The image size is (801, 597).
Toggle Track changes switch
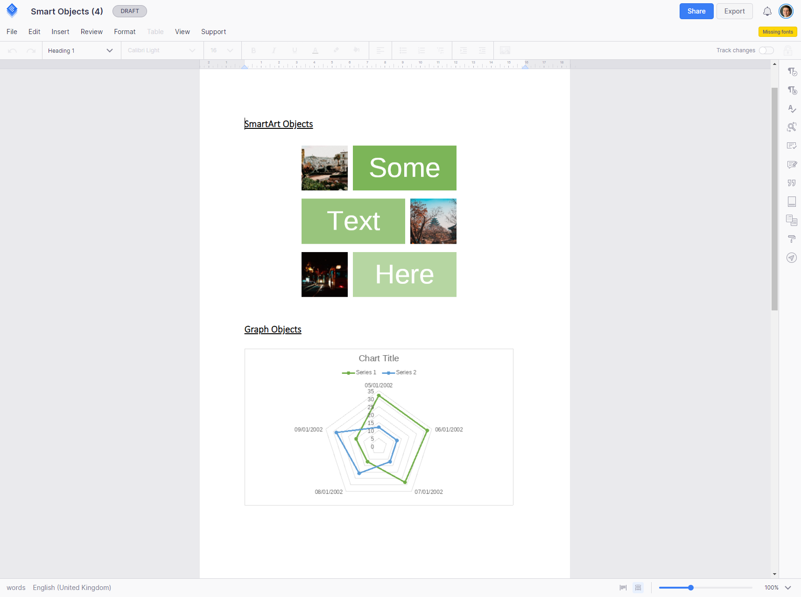click(766, 50)
